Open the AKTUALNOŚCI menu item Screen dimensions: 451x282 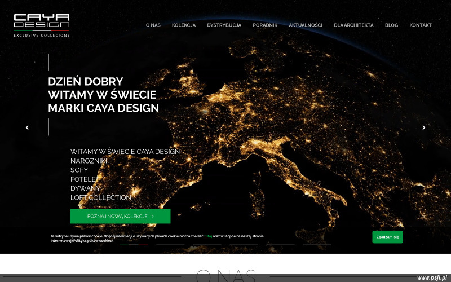pyautogui.click(x=306, y=25)
